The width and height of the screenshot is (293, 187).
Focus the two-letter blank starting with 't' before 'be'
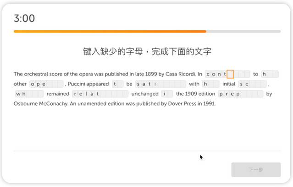click(118, 84)
